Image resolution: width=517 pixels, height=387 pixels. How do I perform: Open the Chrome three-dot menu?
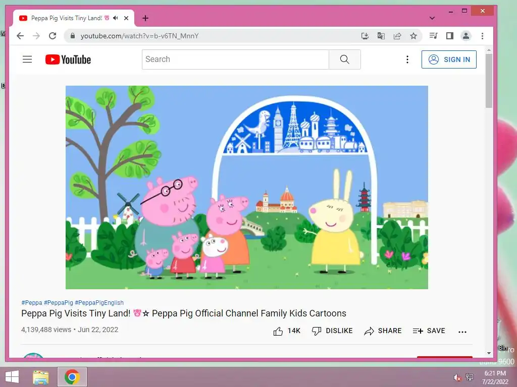pos(482,36)
